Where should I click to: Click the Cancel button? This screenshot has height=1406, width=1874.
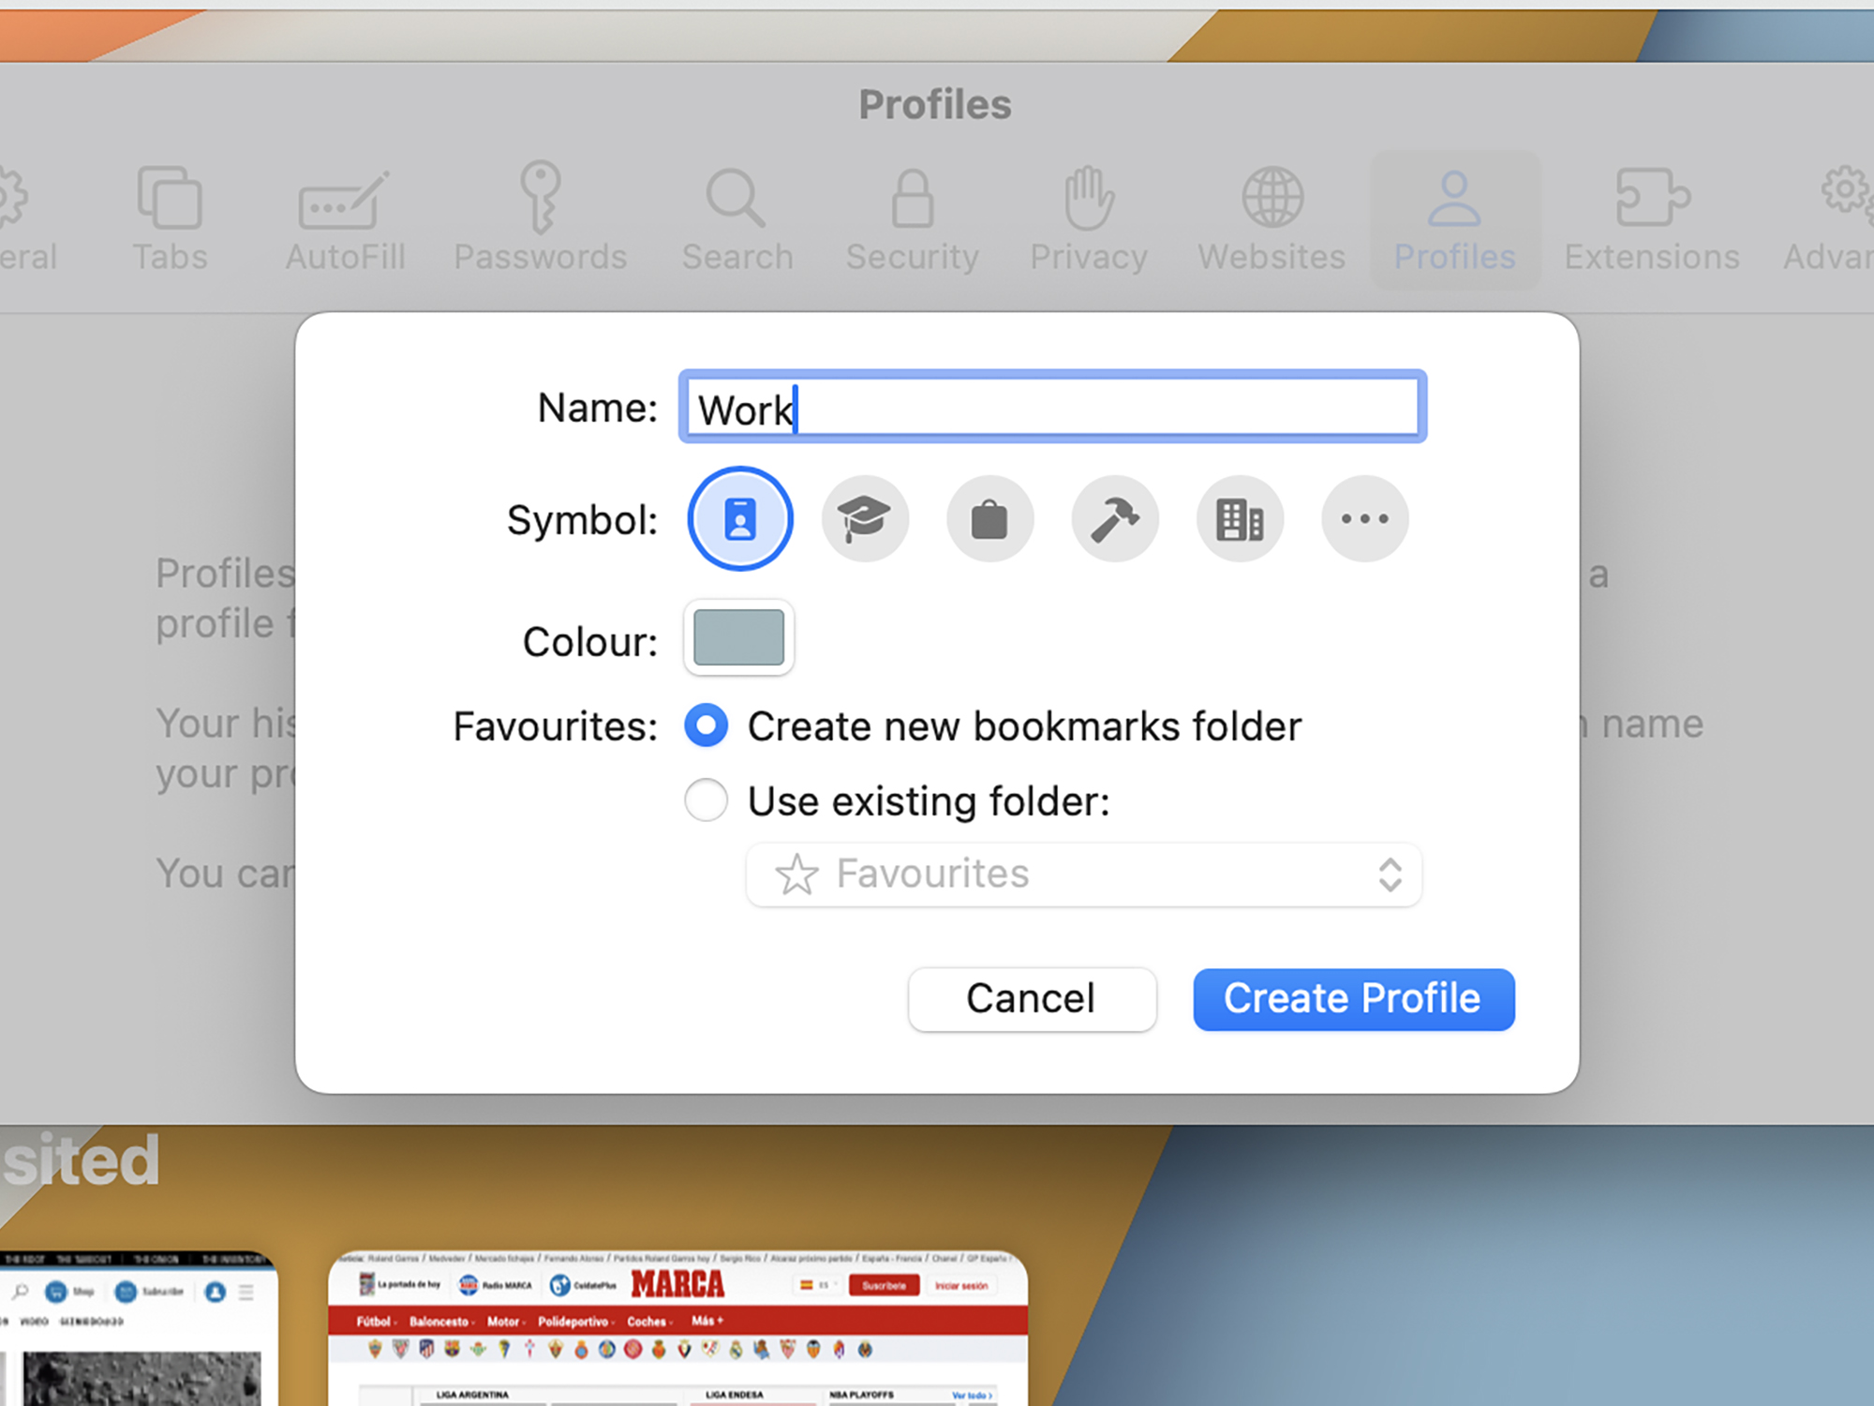tap(1030, 998)
